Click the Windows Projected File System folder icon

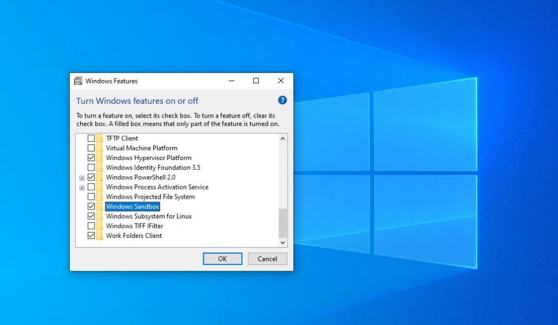click(99, 197)
